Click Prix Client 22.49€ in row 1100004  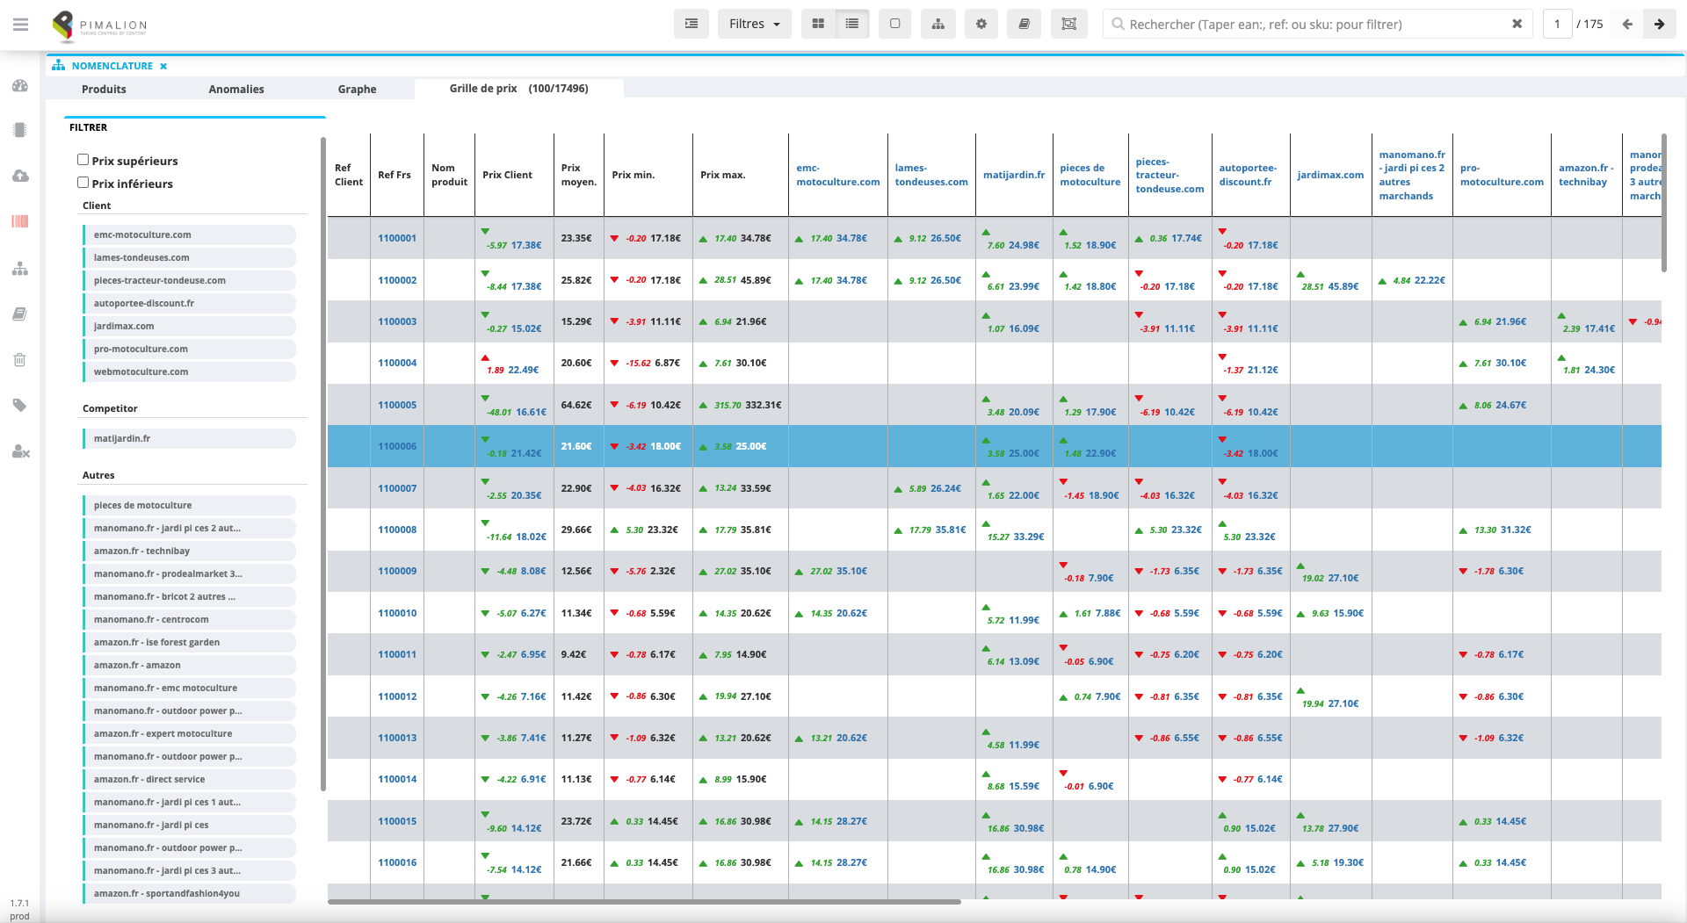tap(523, 370)
